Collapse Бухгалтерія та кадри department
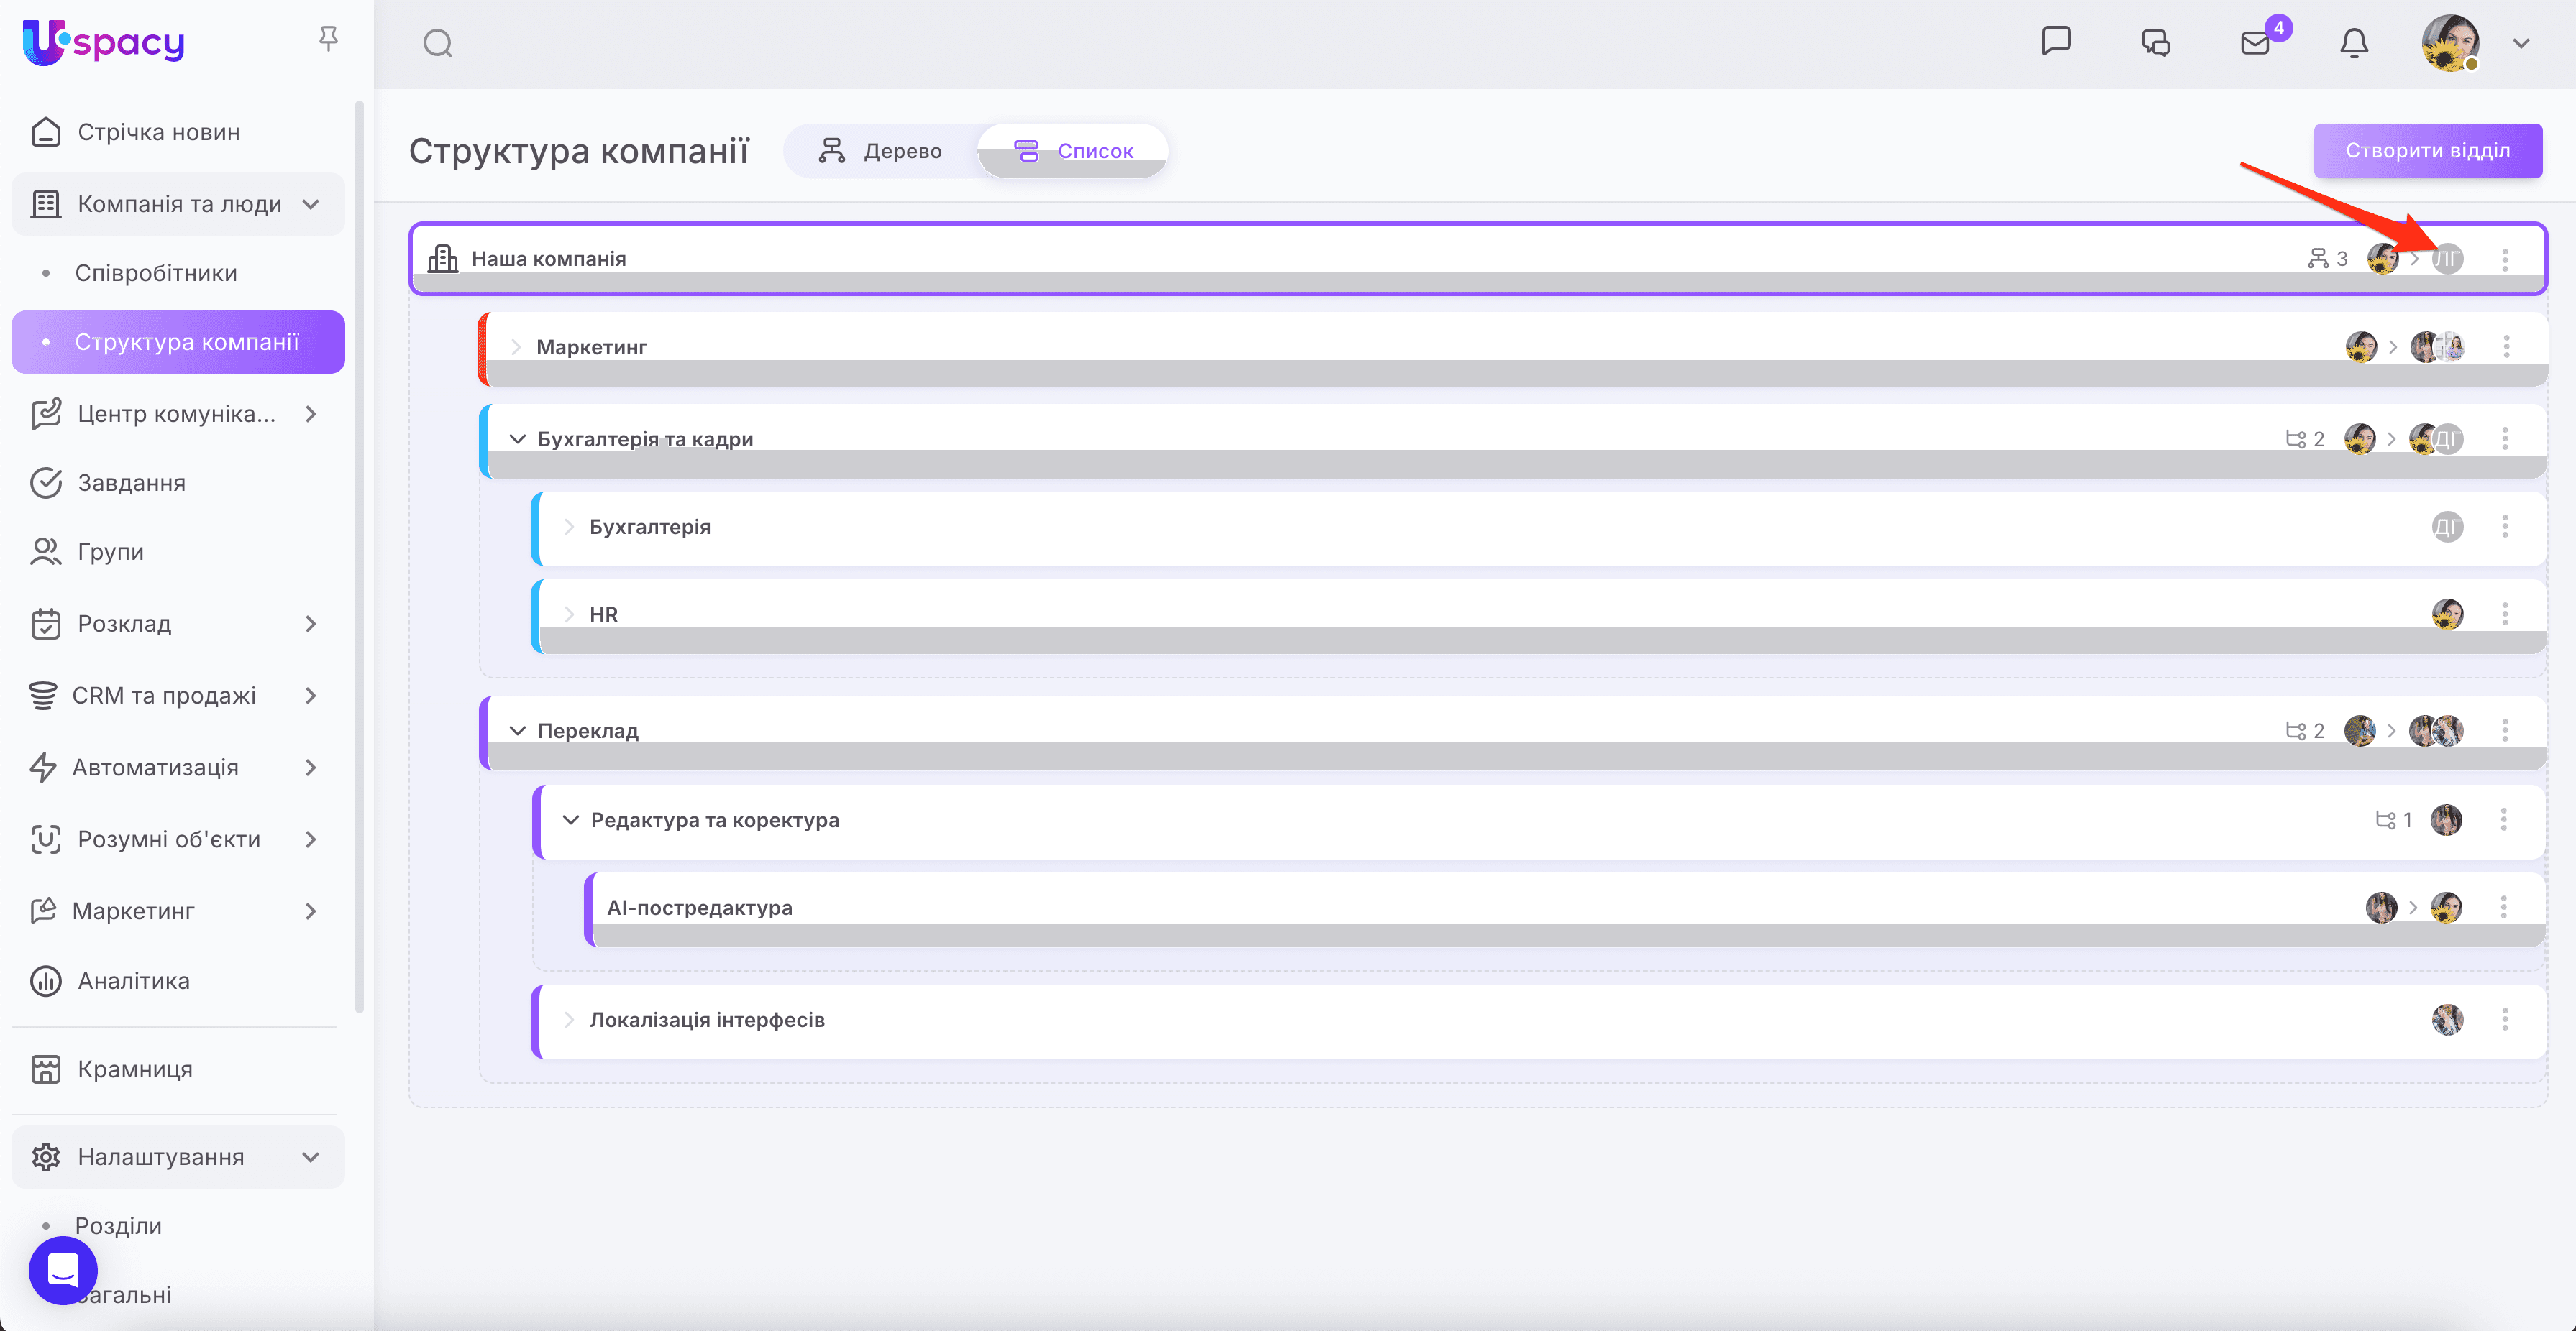This screenshot has width=2576, height=1331. pos(517,438)
